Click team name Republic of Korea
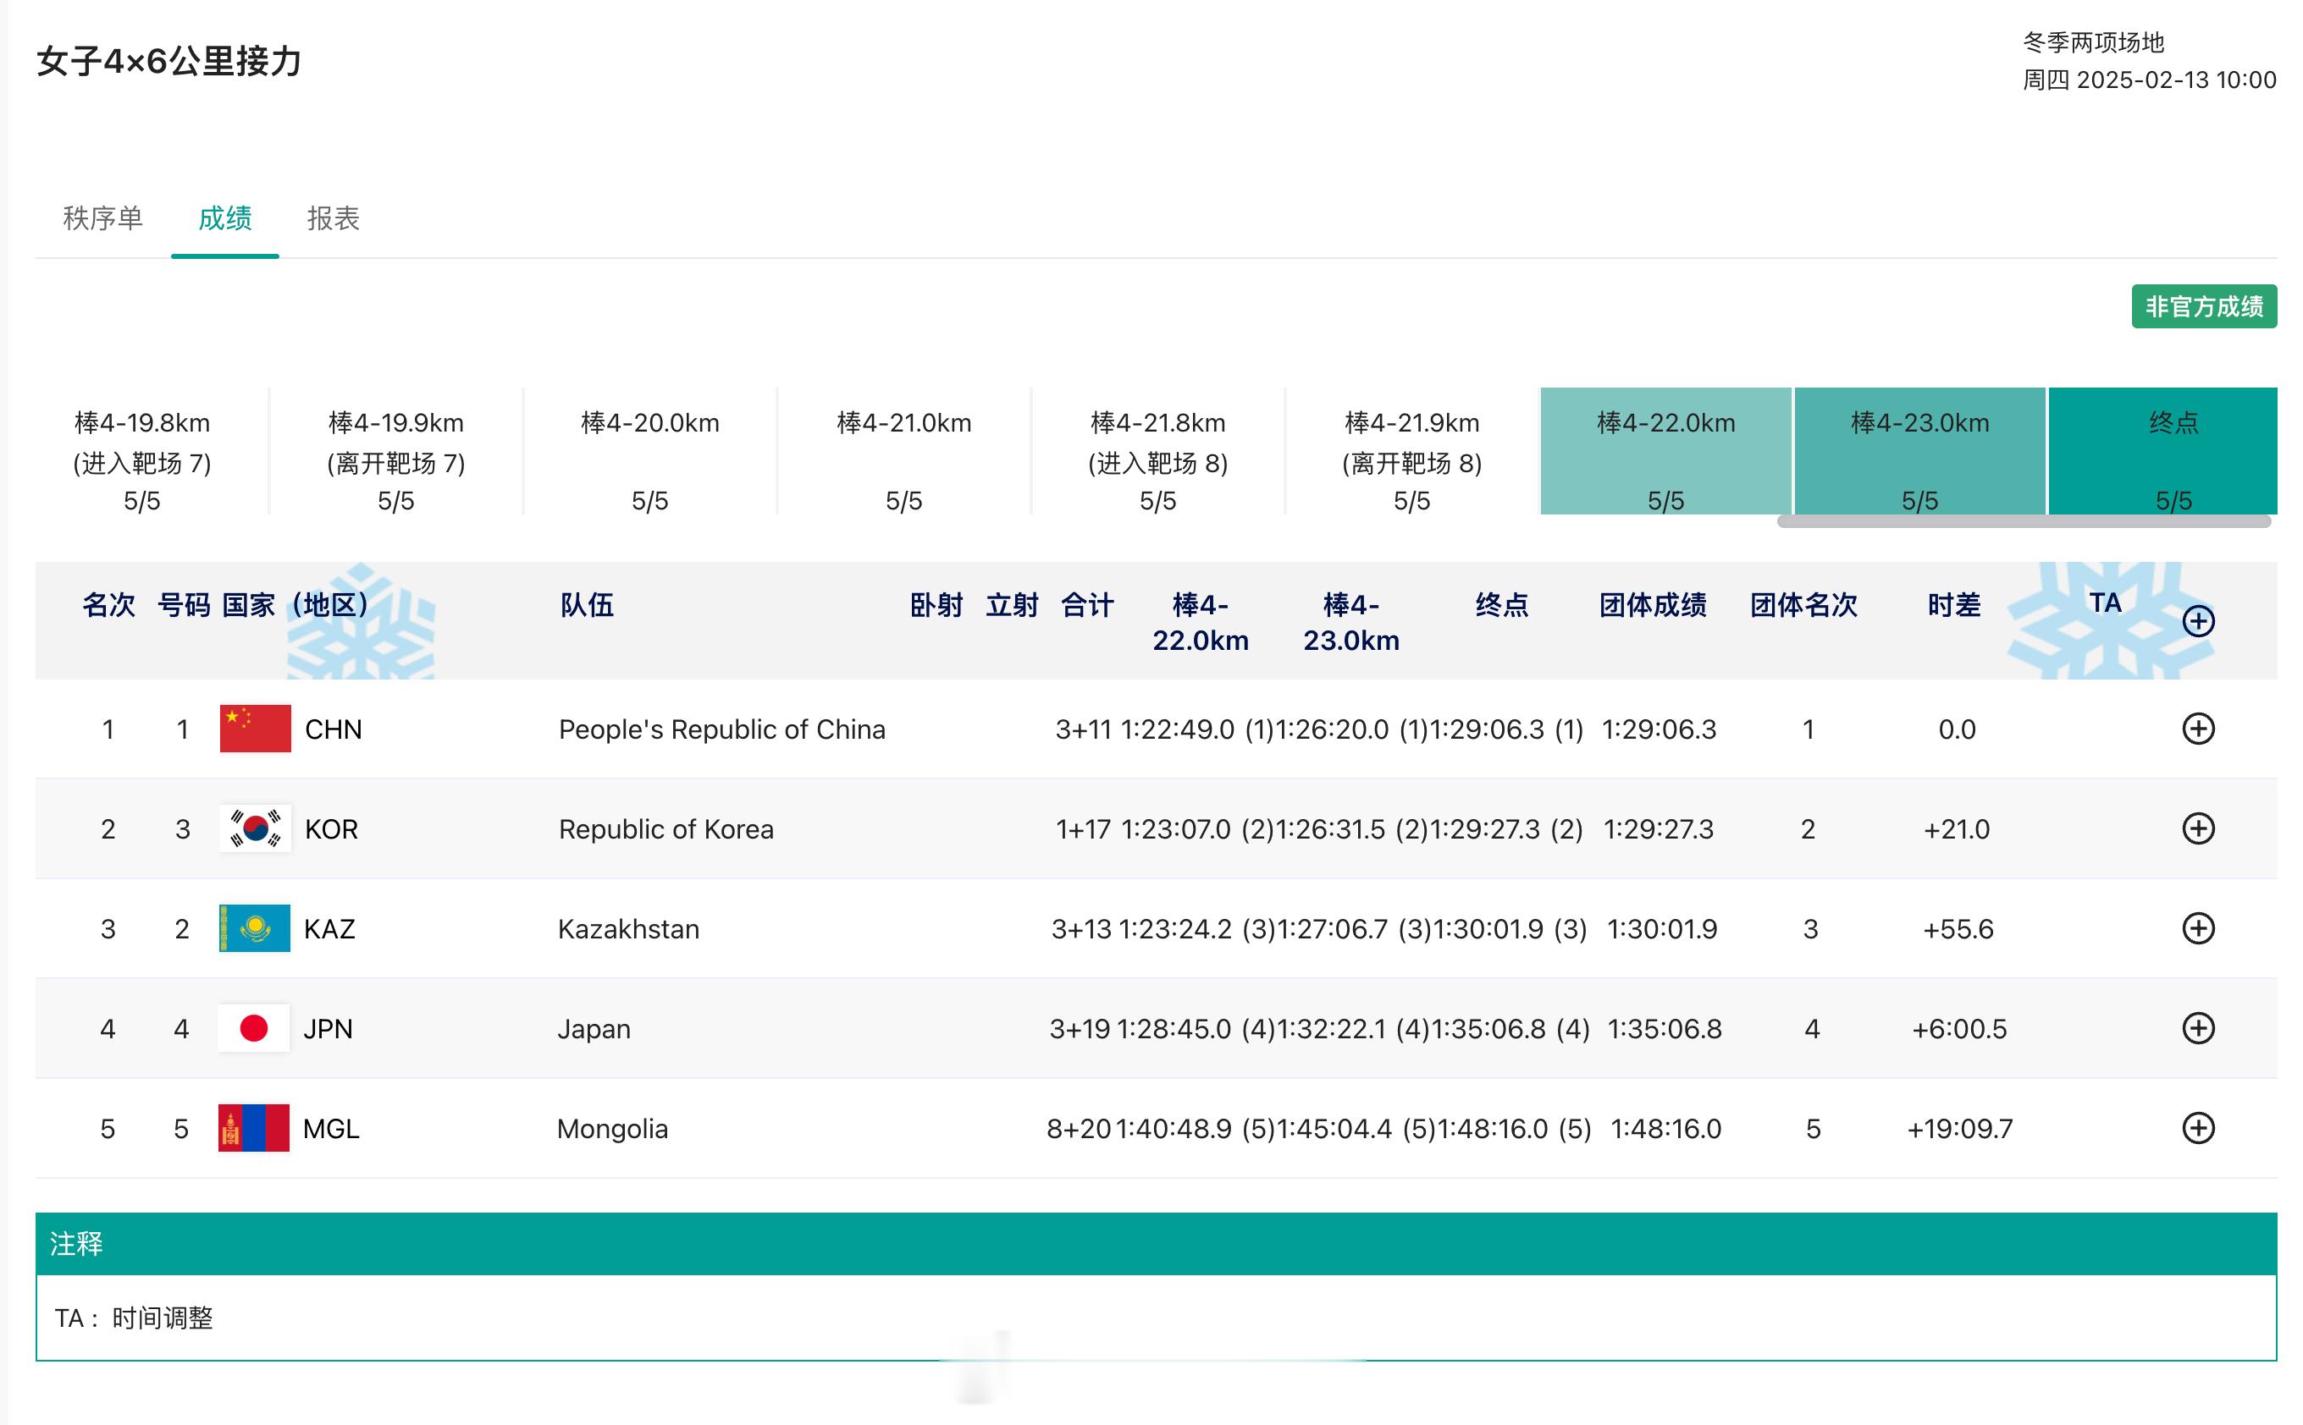Screen dimensions: 2303x1425 pos(665,829)
